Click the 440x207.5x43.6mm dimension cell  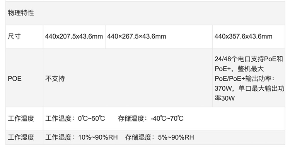tap(74, 36)
